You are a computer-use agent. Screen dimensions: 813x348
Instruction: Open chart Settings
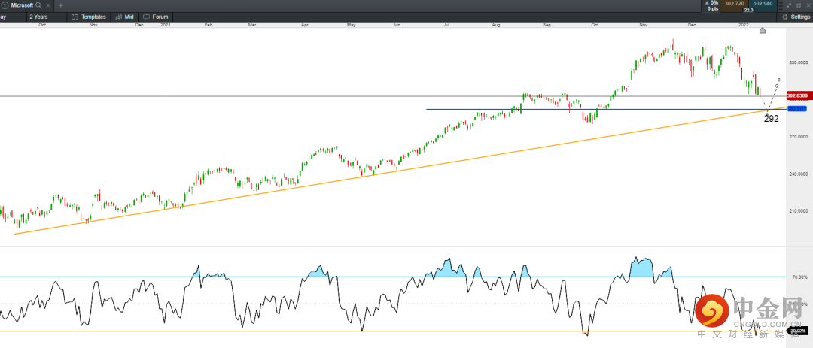point(795,16)
